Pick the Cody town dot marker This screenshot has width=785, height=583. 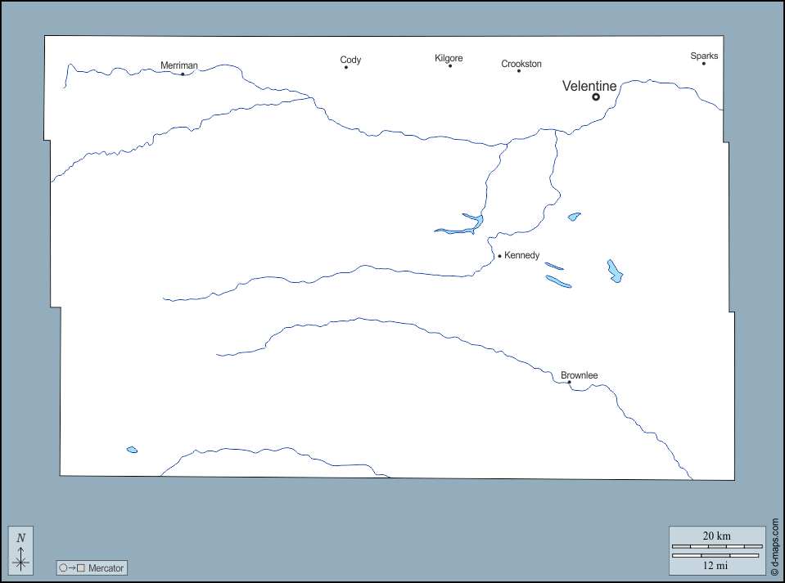pos(346,67)
